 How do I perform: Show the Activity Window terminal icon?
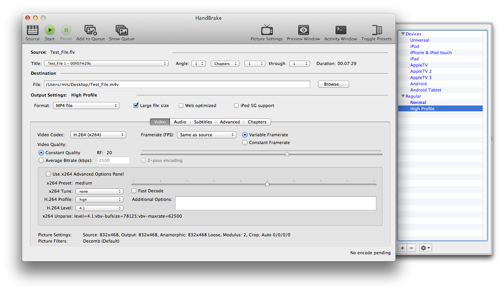(341, 30)
